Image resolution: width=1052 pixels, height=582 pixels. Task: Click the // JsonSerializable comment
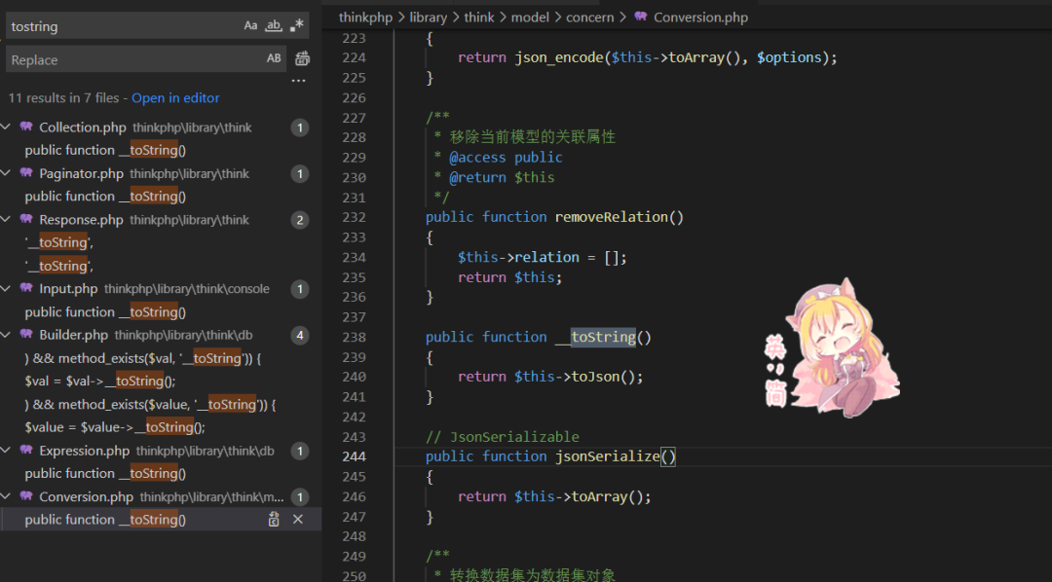[x=502, y=437]
